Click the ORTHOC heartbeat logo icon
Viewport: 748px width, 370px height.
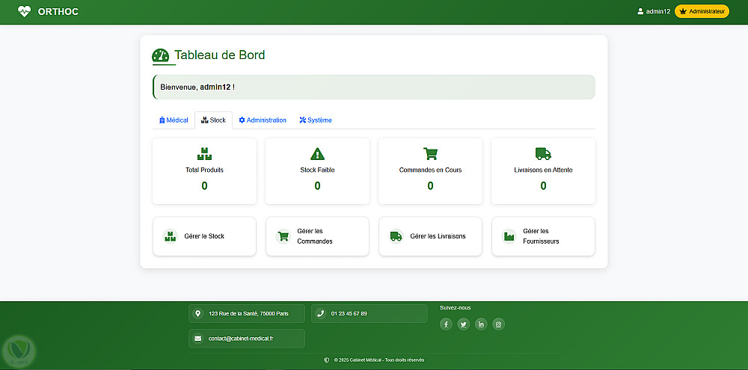point(24,11)
